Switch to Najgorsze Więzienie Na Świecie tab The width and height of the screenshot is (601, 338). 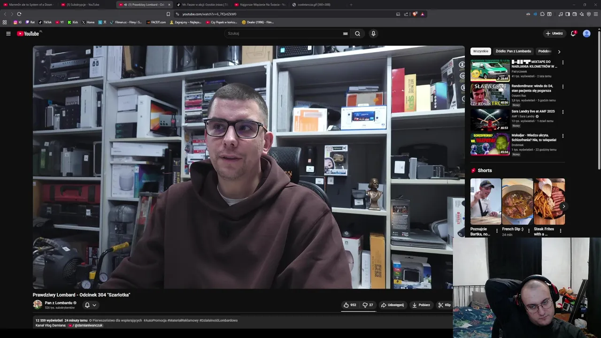(x=260, y=5)
